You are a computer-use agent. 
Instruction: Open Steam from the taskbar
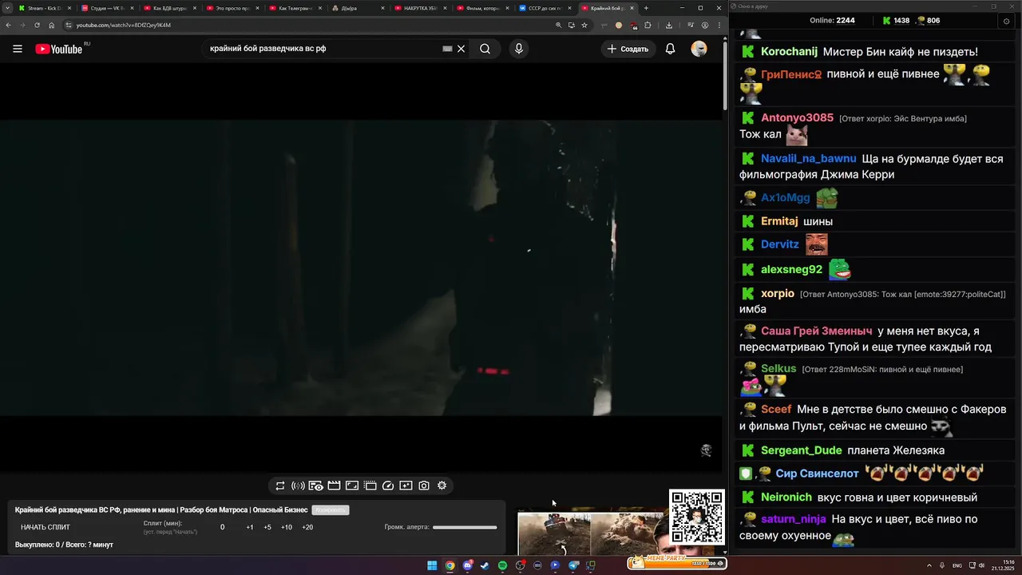coord(485,565)
